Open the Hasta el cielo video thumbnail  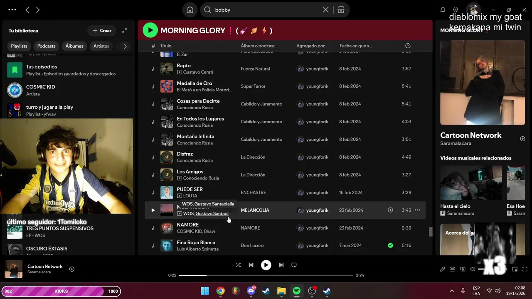(x=471, y=183)
